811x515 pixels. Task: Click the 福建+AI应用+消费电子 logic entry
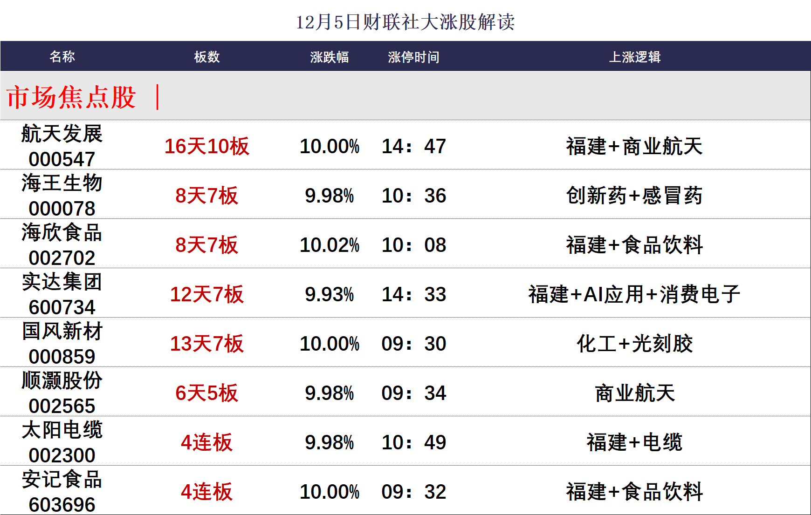tap(636, 294)
